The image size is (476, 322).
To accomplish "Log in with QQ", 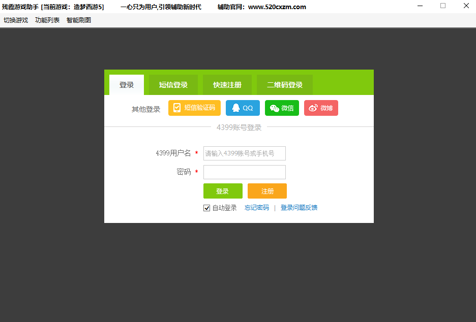I will 243,108.
